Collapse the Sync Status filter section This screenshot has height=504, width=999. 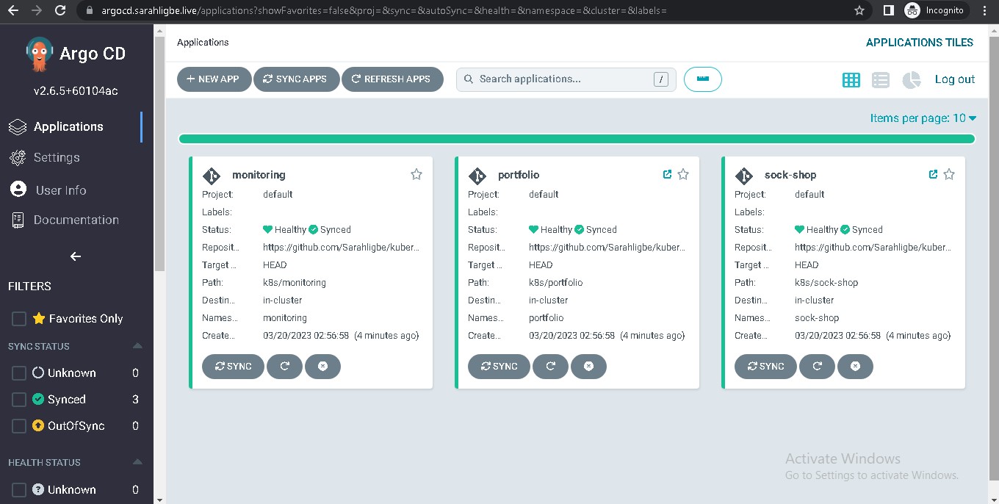coord(137,346)
